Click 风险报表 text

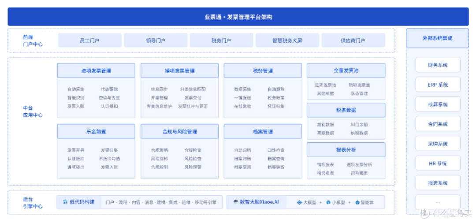click(359, 173)
